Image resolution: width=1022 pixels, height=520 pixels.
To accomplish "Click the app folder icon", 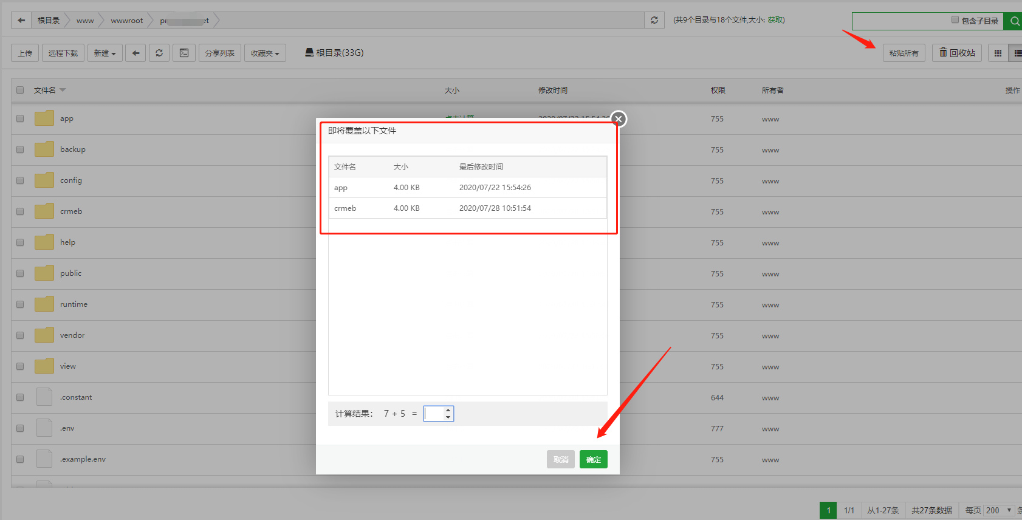I will [x=44, y=118].
